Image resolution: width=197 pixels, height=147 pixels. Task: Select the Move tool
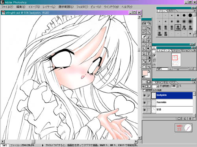(149, 28)
